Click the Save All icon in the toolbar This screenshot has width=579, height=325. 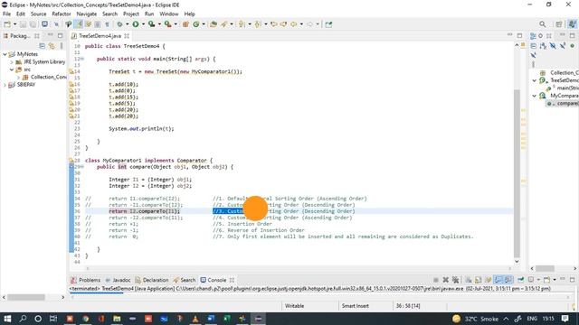pos(33,24)
